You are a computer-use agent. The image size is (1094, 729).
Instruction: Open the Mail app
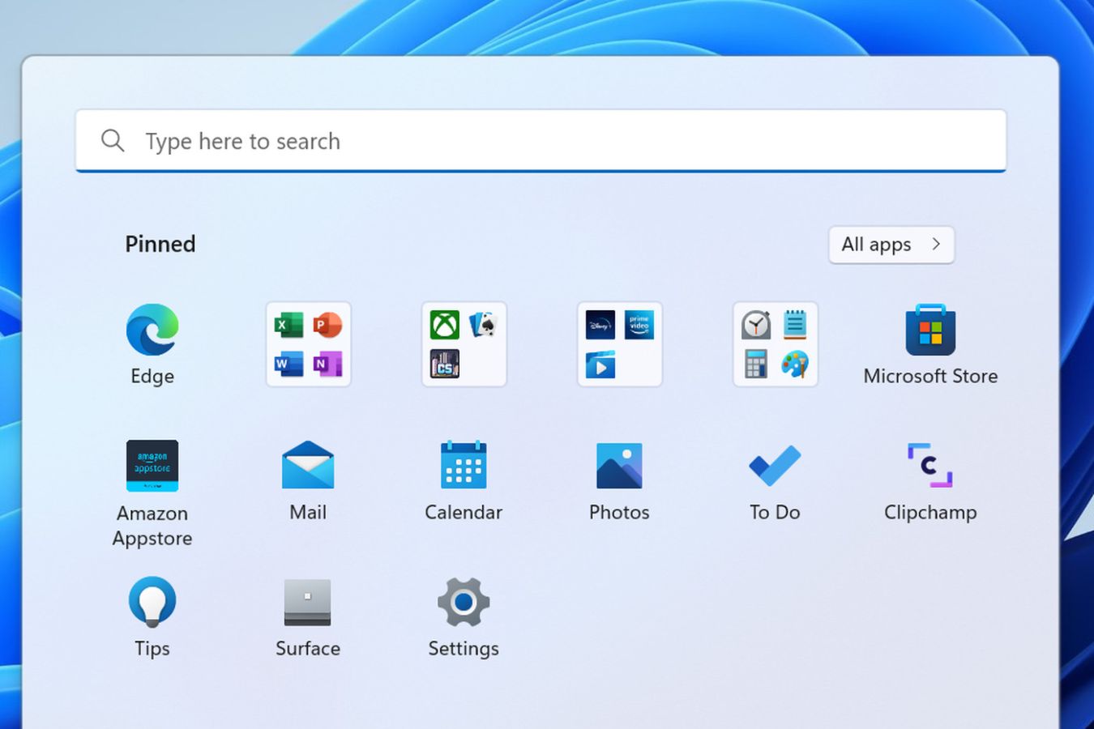(308, 466)
